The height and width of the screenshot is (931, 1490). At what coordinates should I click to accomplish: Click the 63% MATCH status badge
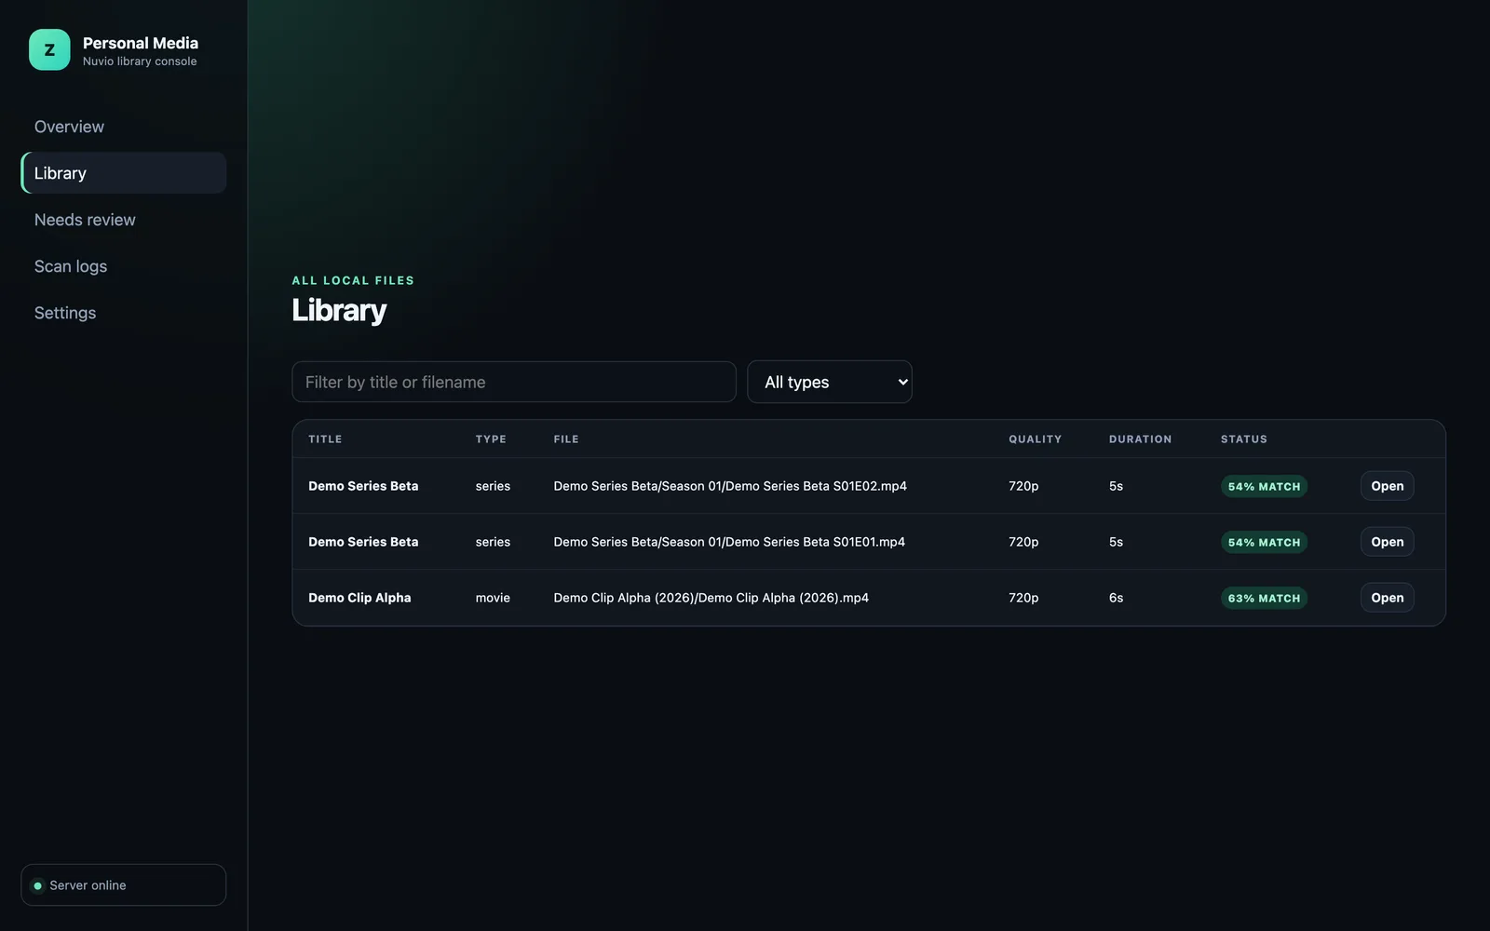click(x=1264, y=598)
